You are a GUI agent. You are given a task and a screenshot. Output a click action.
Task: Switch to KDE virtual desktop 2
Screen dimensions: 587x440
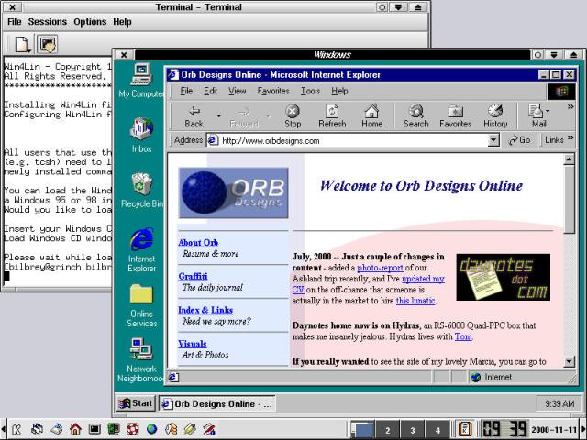pos(387,430)
